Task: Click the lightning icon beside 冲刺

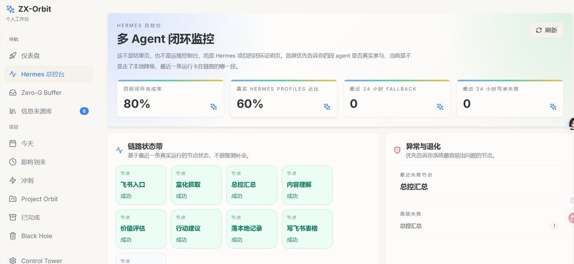Action: tap(13, 181)
